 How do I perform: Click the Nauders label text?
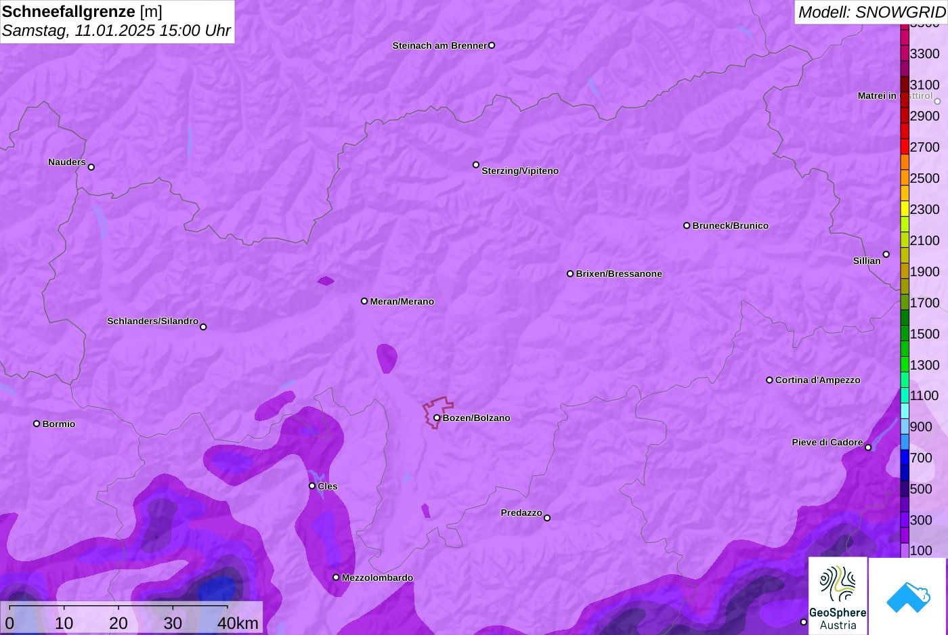[67, 162]
